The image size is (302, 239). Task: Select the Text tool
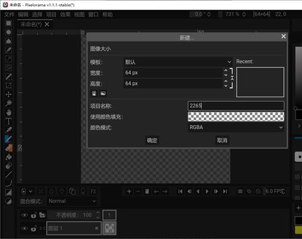tap(9, 121)
